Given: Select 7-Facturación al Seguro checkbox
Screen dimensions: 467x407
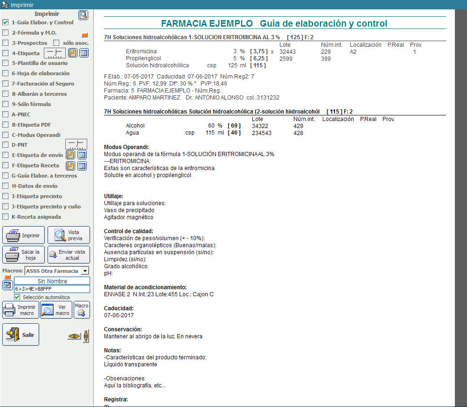Looking at the screenshot, I should point(5,84).
